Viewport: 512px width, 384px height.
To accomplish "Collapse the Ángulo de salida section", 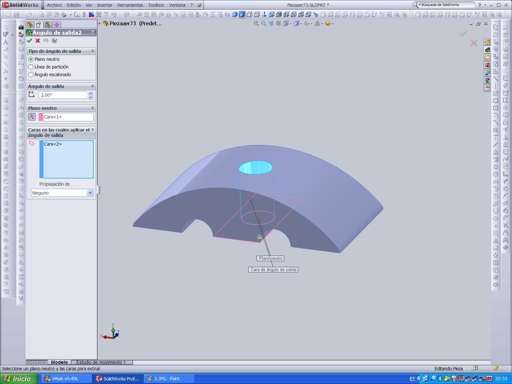I will pyautogui.click(x=92, y=86).
